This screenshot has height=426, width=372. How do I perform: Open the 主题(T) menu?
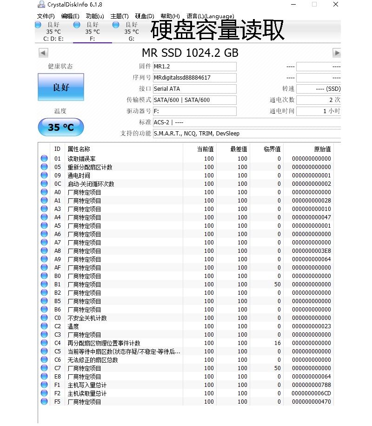tap(120, 16)
